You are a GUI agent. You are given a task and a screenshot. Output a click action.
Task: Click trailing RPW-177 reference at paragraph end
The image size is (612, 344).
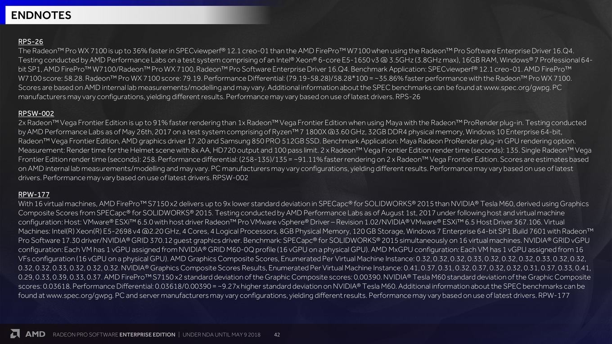pos(553,296)
